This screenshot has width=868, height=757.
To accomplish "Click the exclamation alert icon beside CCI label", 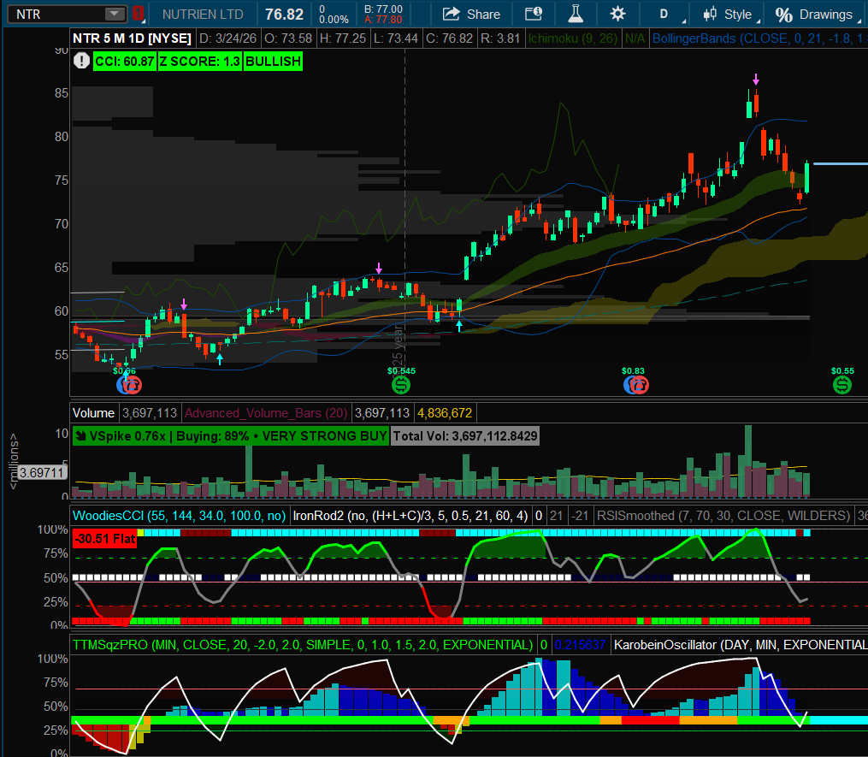I will tap(80, 61).
